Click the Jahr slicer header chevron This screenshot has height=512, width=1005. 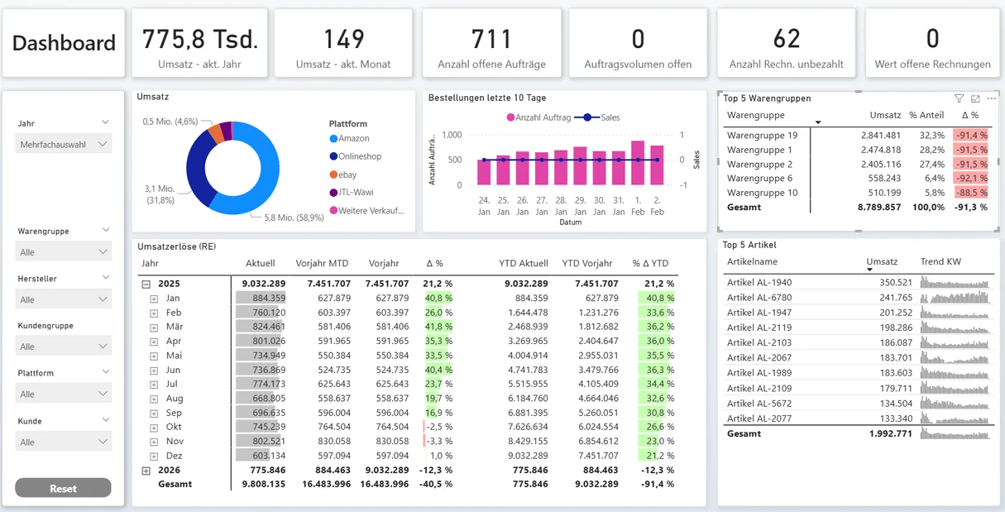[105, 122]
